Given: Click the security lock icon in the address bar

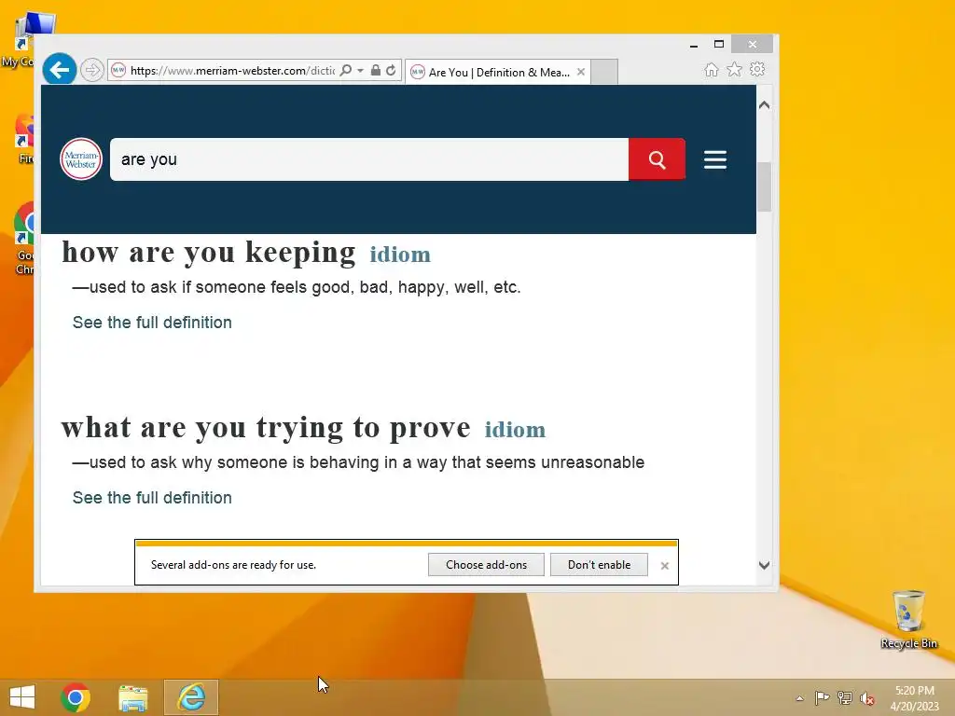Looking at the screenshot, I should [x=376, y=71].
